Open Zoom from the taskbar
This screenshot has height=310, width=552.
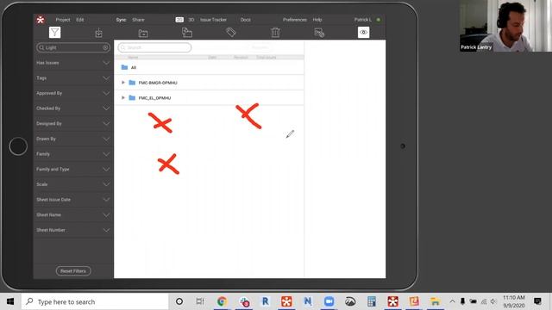coord(329,301)
